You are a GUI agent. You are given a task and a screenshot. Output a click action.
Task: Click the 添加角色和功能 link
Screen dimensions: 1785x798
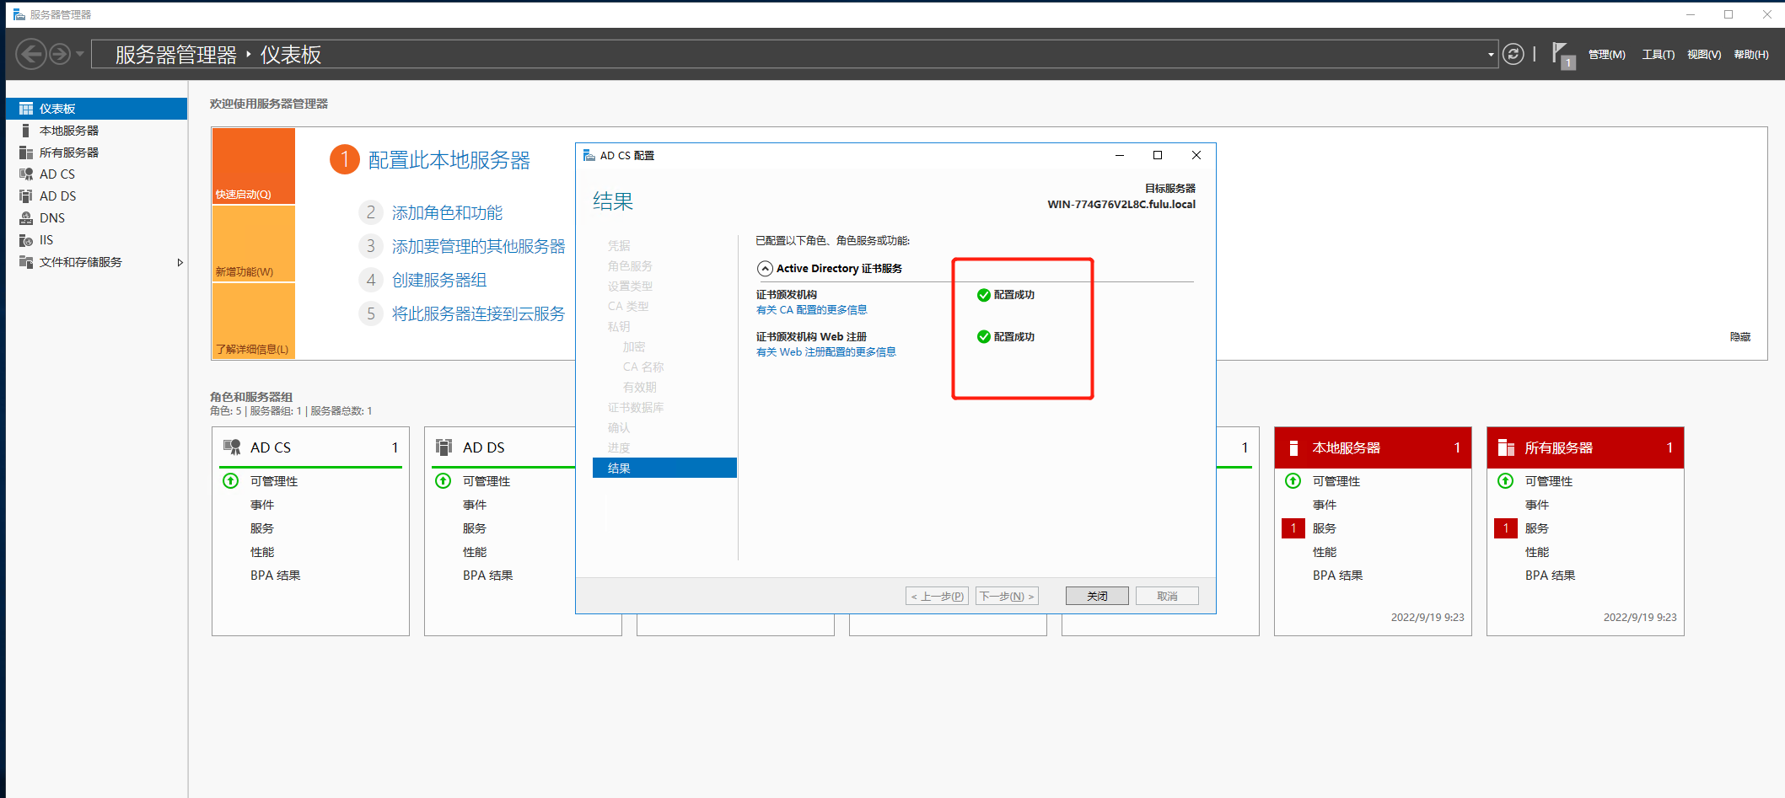tap(447, 212)
